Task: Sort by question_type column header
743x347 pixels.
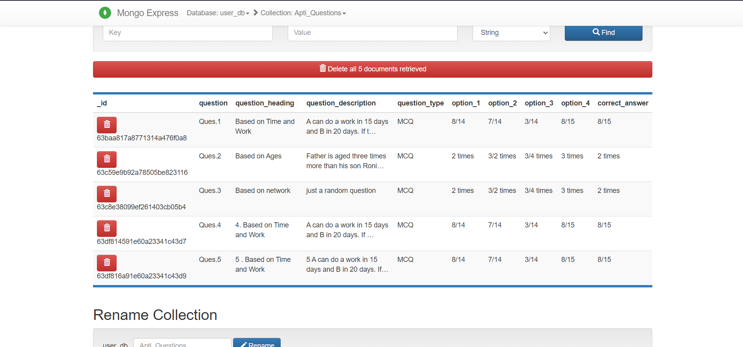Action: pyautogui.click(x=420, y=103)
